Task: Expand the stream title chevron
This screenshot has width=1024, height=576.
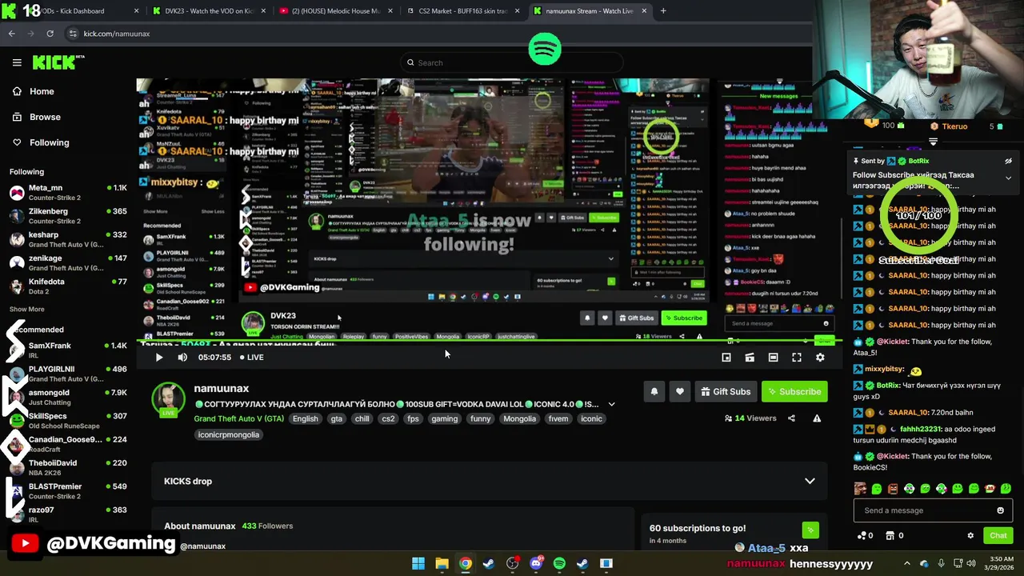Action: pos(611,404)
